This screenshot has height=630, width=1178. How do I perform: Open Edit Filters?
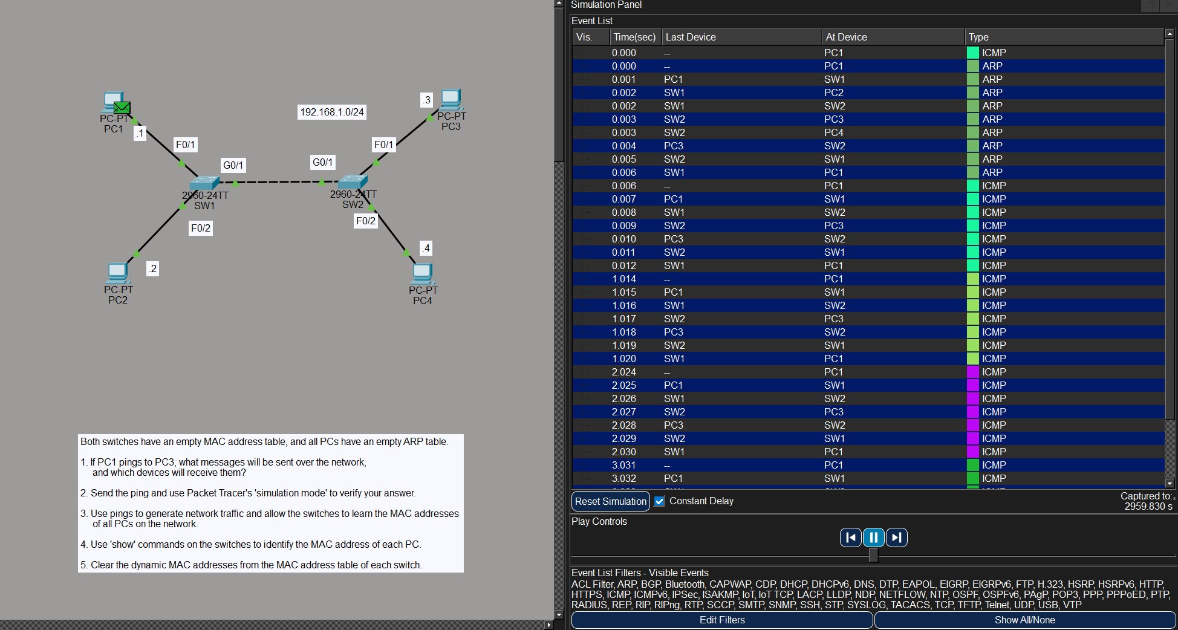coord(722,620)
